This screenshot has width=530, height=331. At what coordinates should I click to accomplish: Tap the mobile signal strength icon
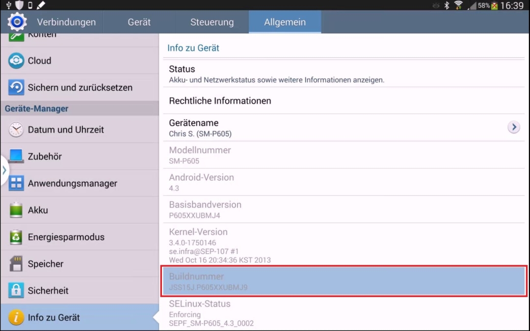click(x=472, y=5)
